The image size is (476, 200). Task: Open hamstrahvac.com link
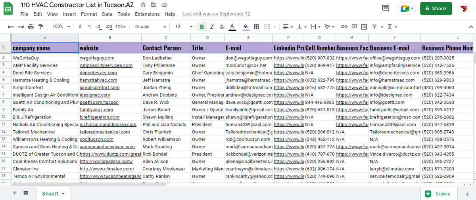[98, 80]
